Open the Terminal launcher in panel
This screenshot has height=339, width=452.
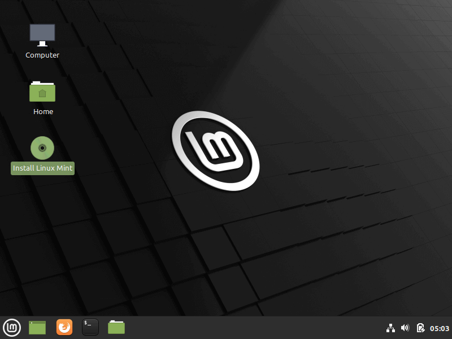(90, 327)
